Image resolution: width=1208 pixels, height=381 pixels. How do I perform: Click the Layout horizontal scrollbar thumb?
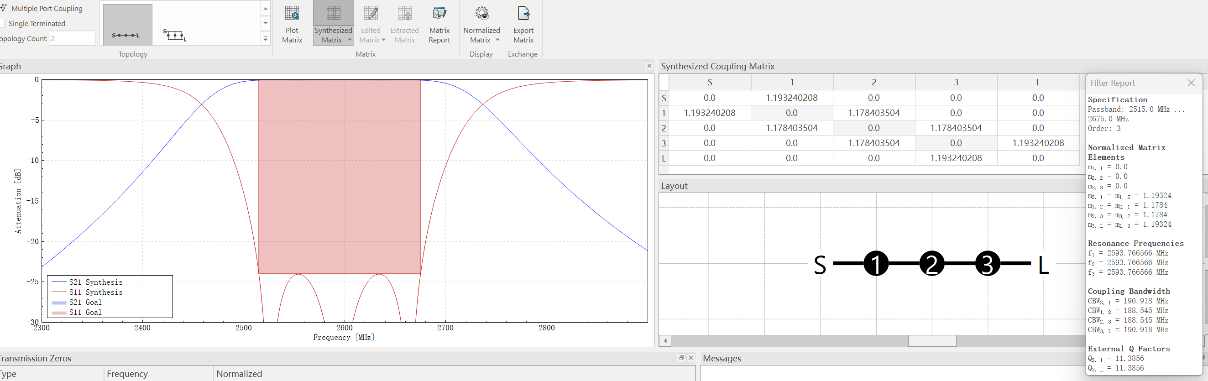932,341
